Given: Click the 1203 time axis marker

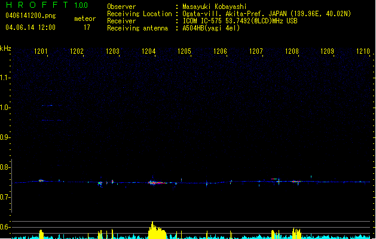Looking at the screenshot, I should coord(113,51).
